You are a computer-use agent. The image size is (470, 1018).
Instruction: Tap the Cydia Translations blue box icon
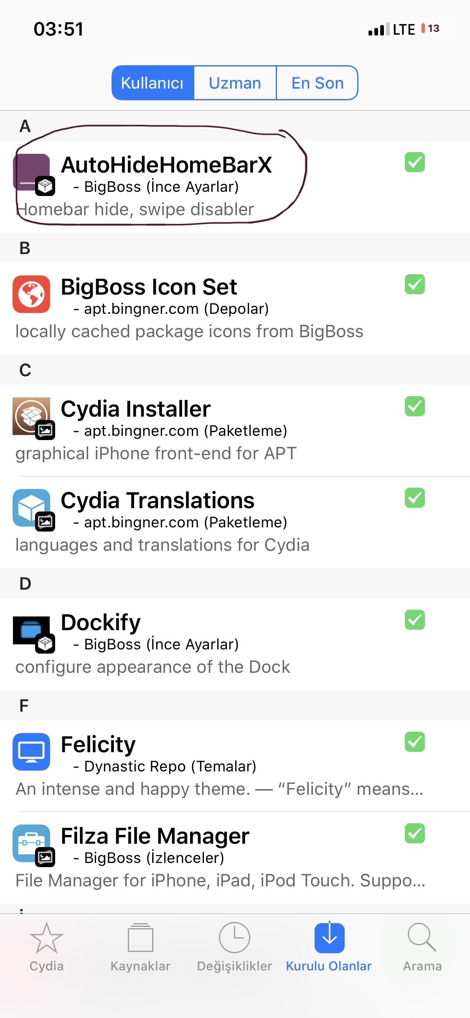[31, 508]
